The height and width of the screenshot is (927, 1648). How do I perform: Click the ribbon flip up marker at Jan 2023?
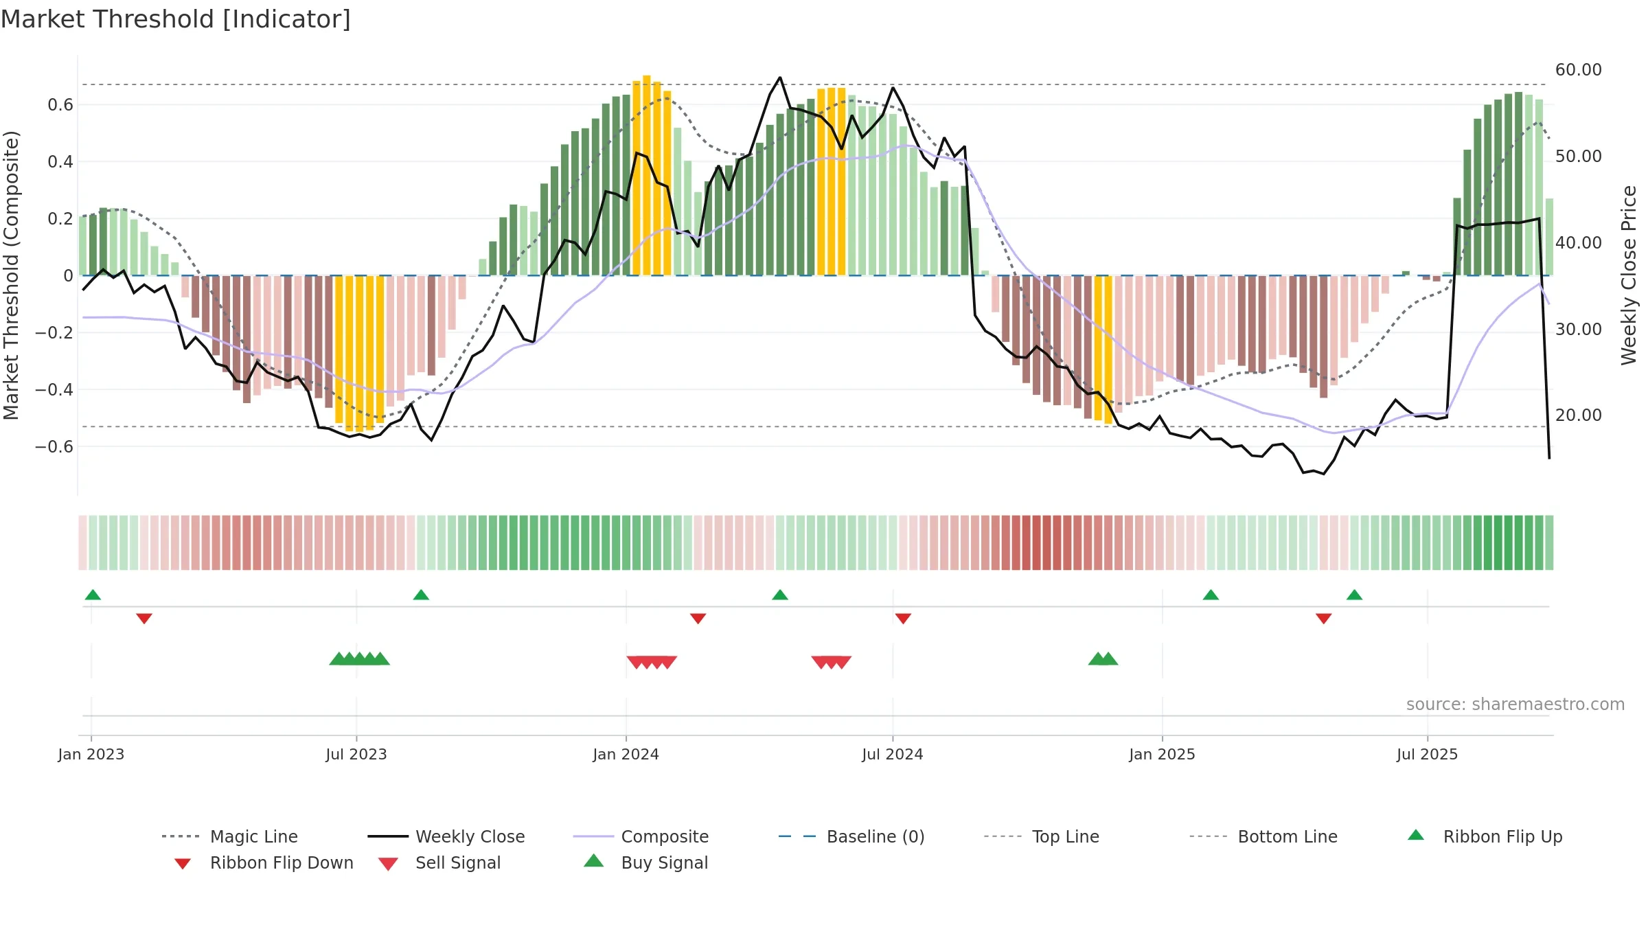tap(93, 595)
